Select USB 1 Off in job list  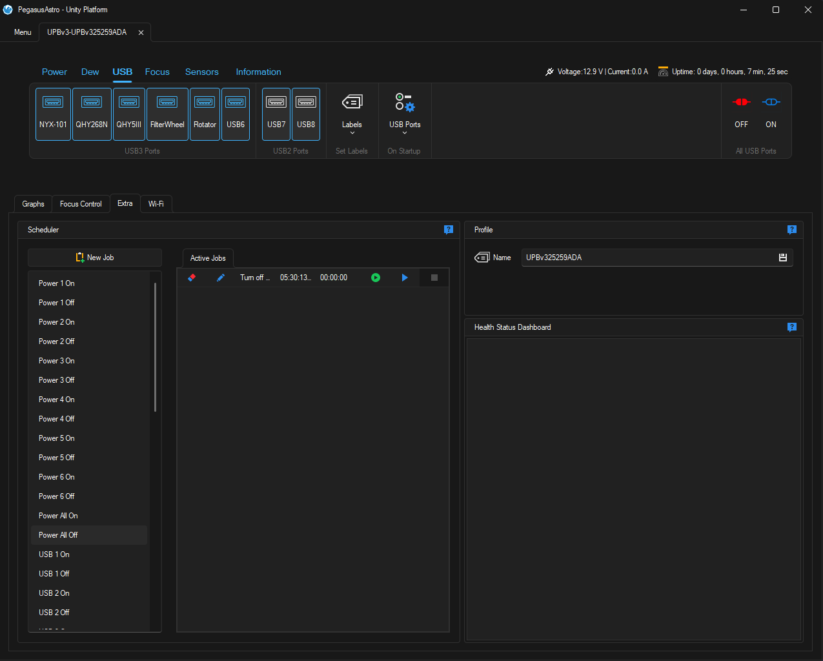(89, 574)
